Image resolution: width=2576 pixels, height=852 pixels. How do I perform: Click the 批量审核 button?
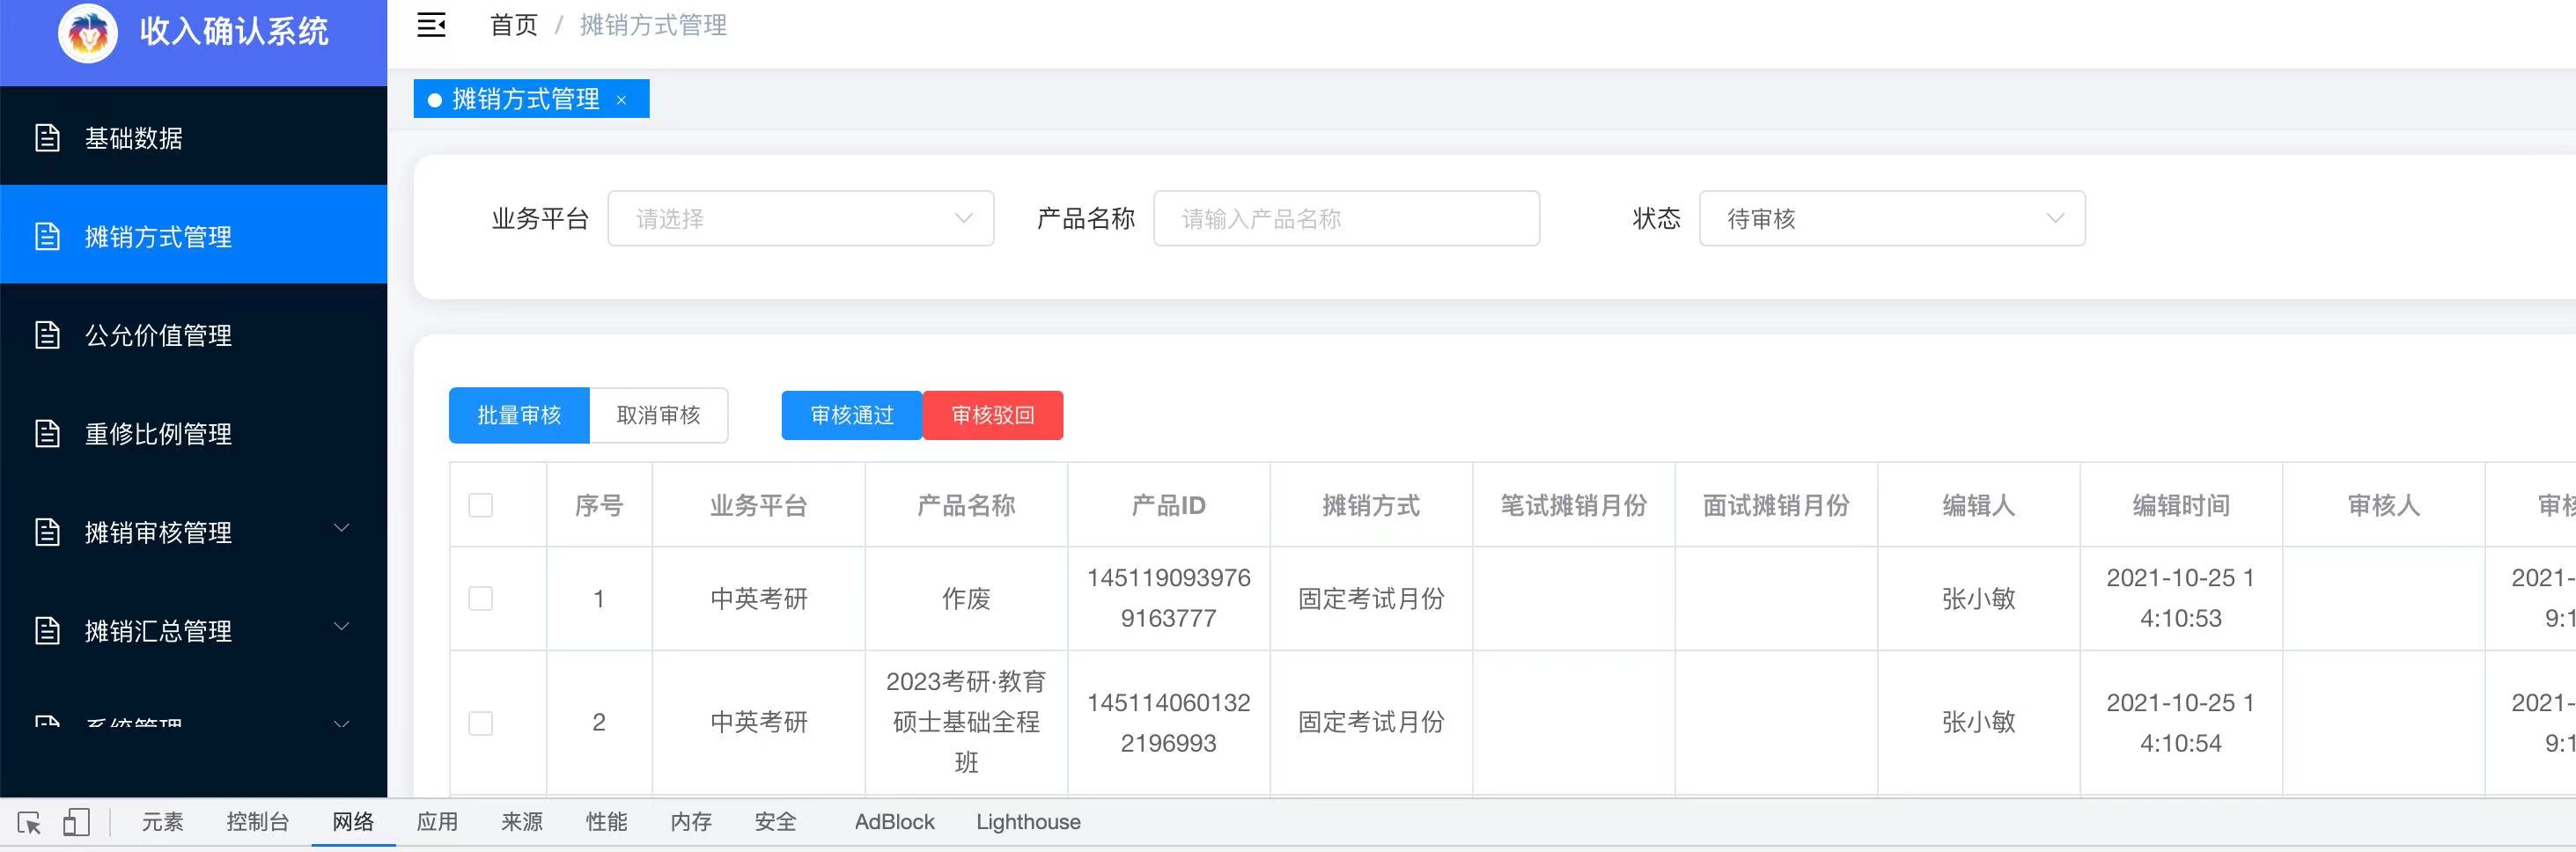coord(519,415)
